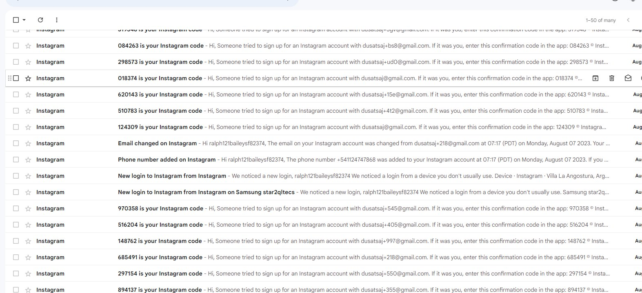Screen dimensions: 642x293
Task: Star the 297154 Instagram code email
Action: pos(28,273)
